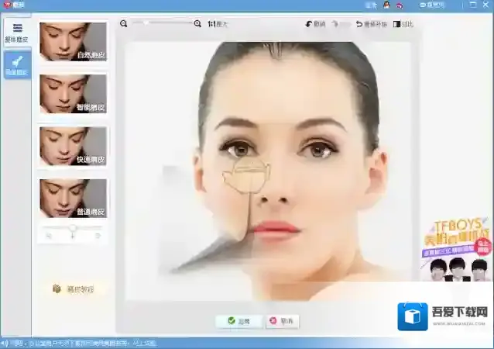Adjust the smoothing intensity slider under presets
The height and width of the screenshot is (349, 494).
pyautogui.click(x=73, y=227)
